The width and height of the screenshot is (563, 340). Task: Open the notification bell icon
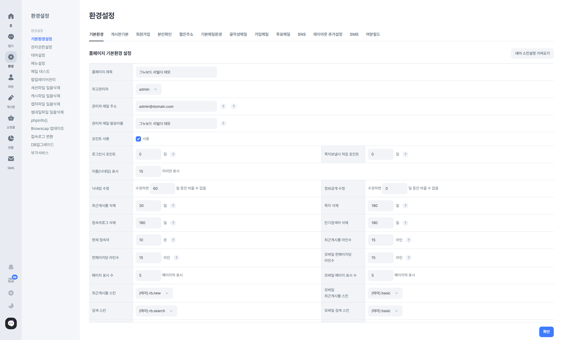click(11, 267)
